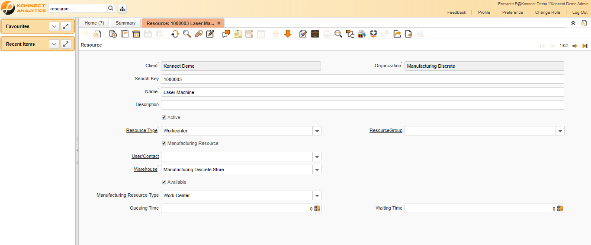The height and width of the screenshot is (245, 591).
Task: Click the orange down arrow detail icon
Action: [x=288, y=34]
